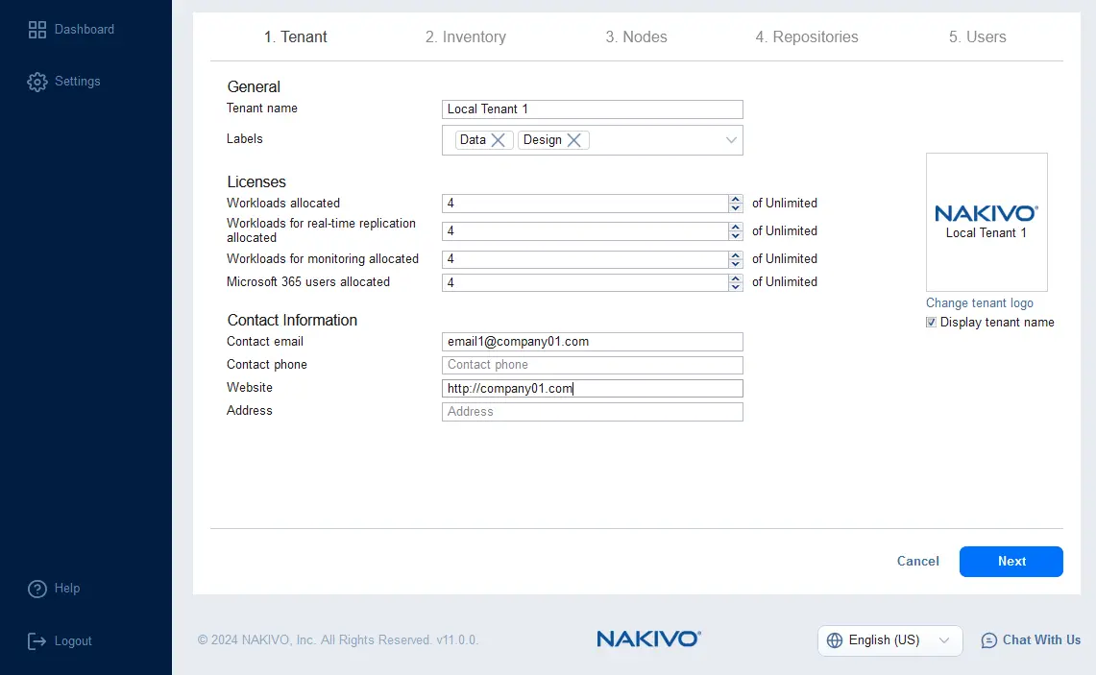Focus the Contact phone input field

(592, 365)
